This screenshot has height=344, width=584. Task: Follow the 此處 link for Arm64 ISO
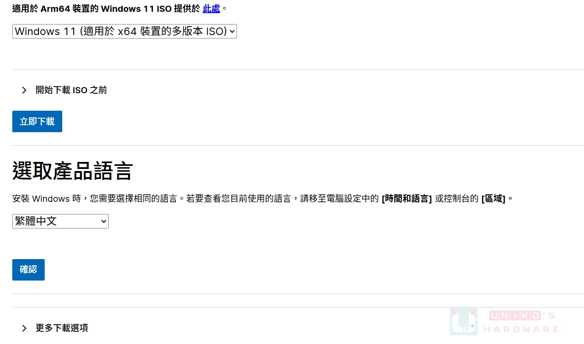tap(211, 8)
